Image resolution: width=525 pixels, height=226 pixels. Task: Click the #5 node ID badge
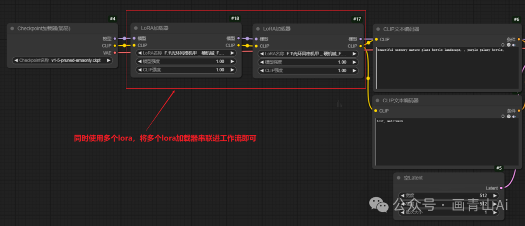pyautogui.click(x=499, y=168)
